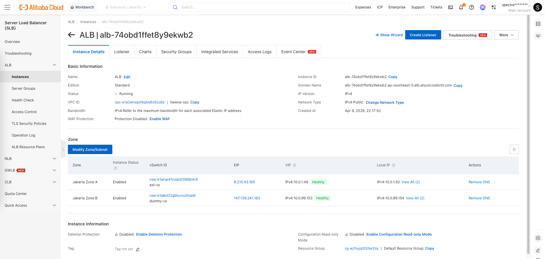Enable Configuration Read-only Mode

(x=399, y=234)
